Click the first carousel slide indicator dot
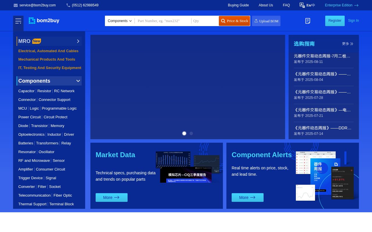Image resolution: width=372 pixels, height=232 pixels. [184, 133]
